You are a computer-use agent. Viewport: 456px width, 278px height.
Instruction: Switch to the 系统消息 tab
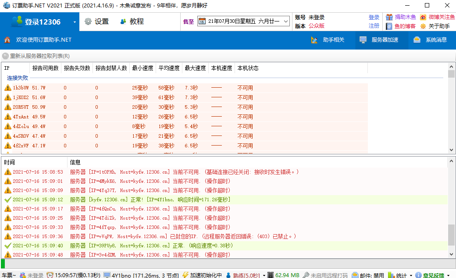[x=431, y=40]
